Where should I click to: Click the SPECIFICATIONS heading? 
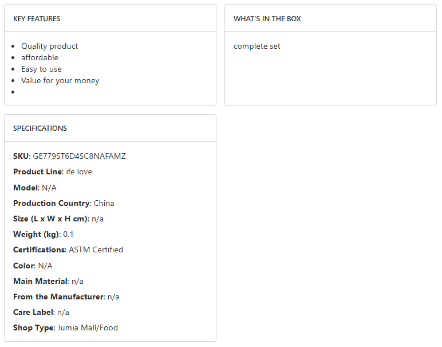click(x=40, y=128)
